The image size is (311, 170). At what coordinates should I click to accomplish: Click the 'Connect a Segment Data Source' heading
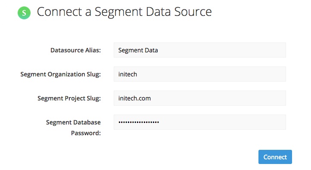[124, 12]
